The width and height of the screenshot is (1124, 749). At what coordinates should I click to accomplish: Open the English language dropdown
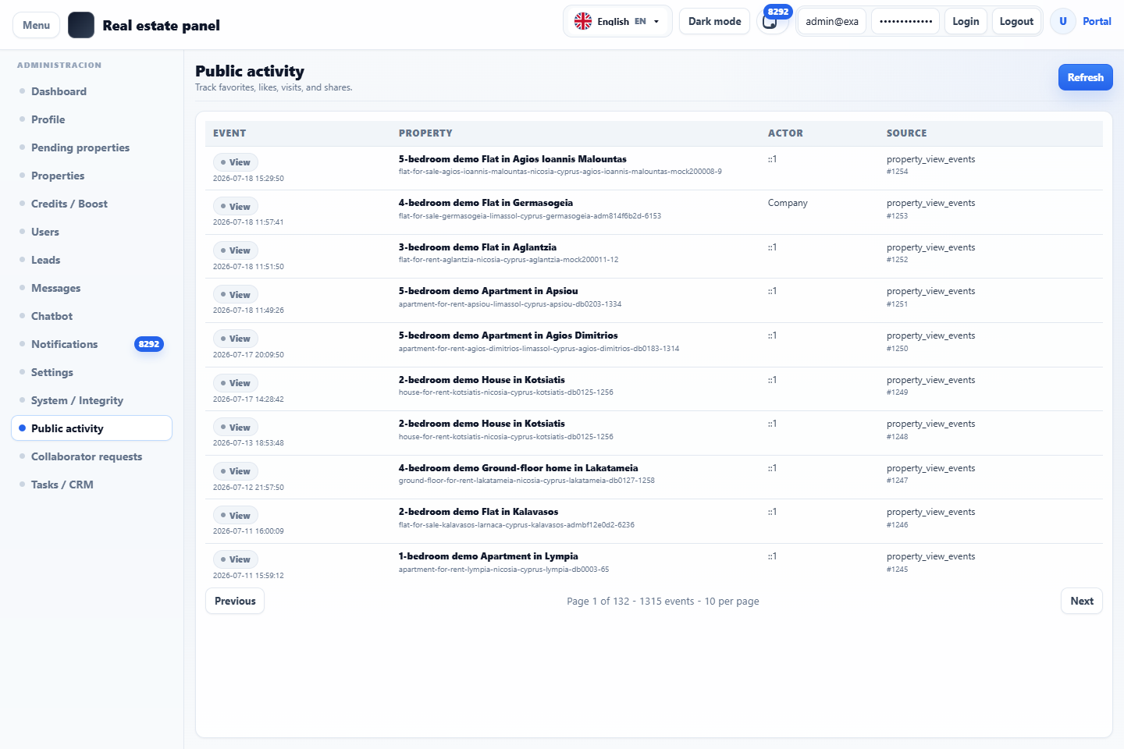(x=617, y=21)
